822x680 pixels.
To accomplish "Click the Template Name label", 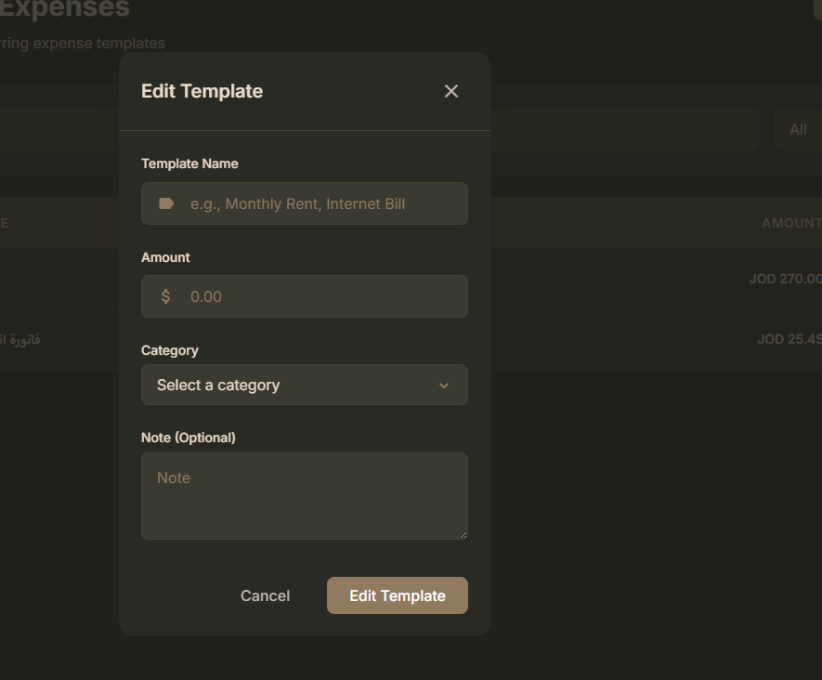I will click(189, 163).
